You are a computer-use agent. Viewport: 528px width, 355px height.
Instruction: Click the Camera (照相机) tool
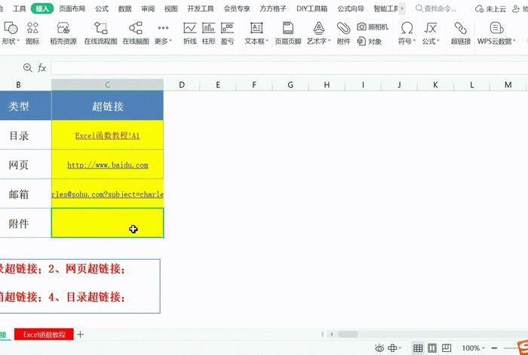point(373,26)
